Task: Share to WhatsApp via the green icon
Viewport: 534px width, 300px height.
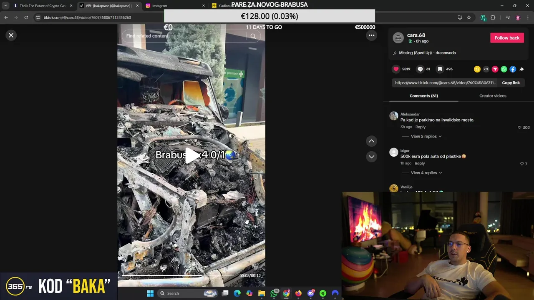Action: click(504, 69)
